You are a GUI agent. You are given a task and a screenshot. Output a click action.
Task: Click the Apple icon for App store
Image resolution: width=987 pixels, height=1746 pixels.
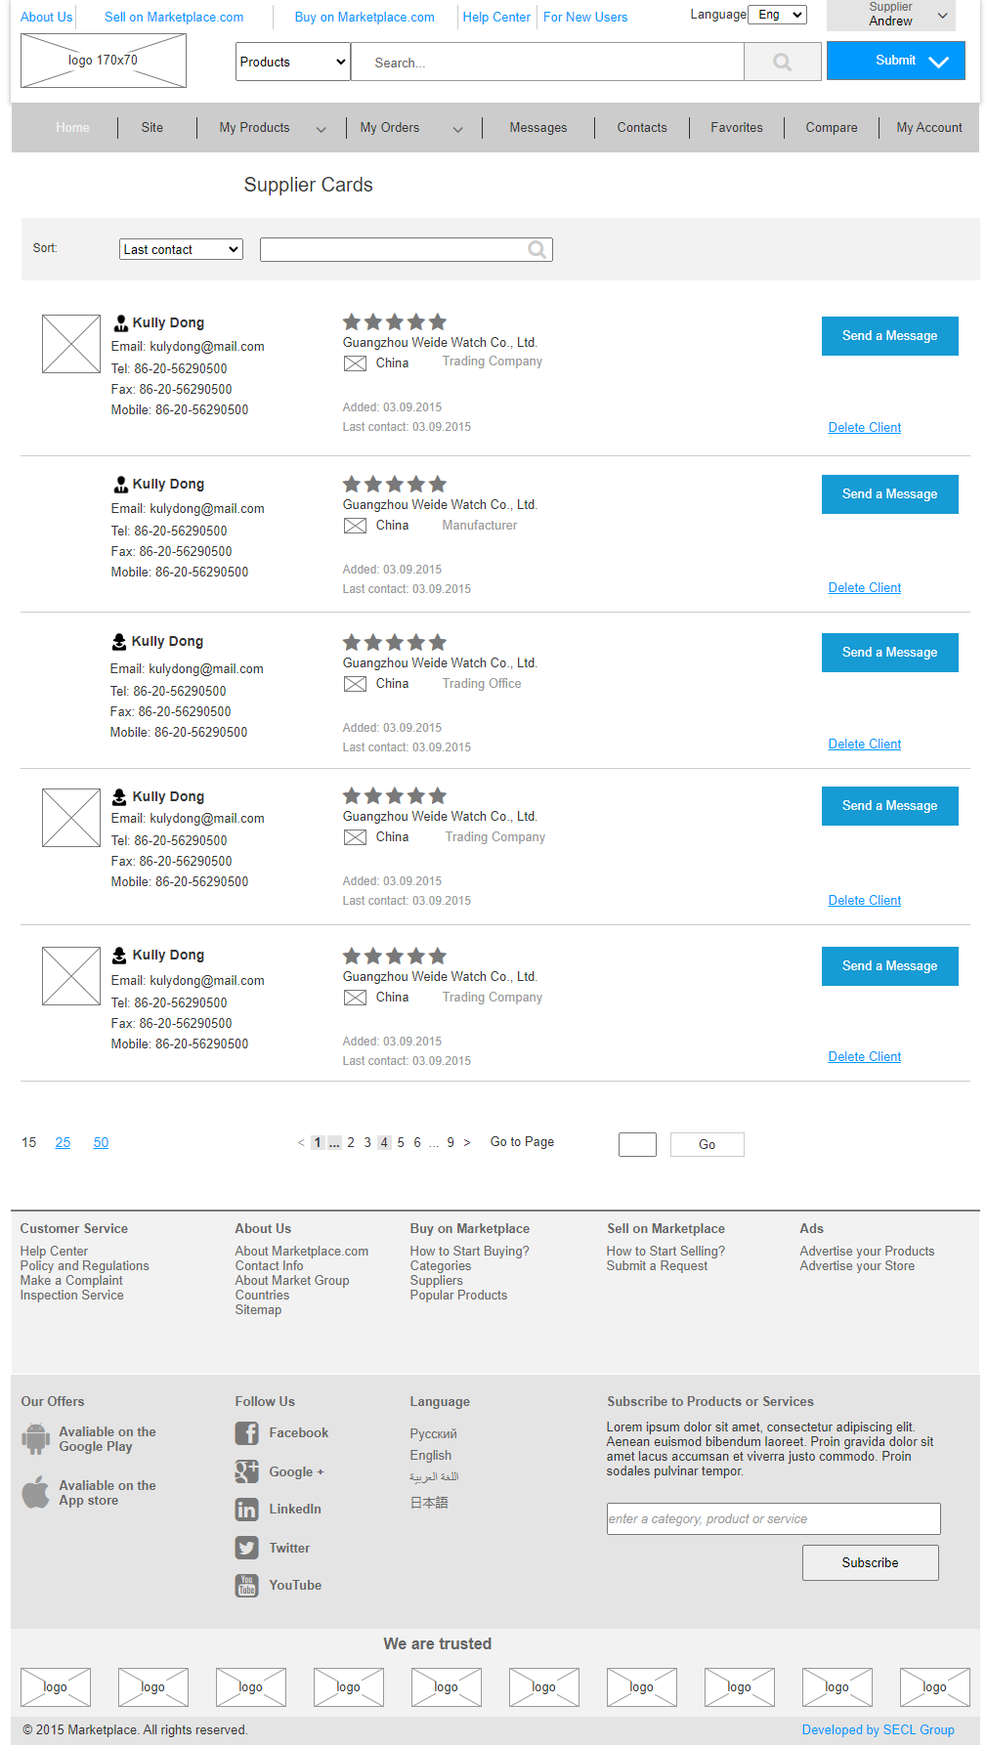click(36, 1492)
